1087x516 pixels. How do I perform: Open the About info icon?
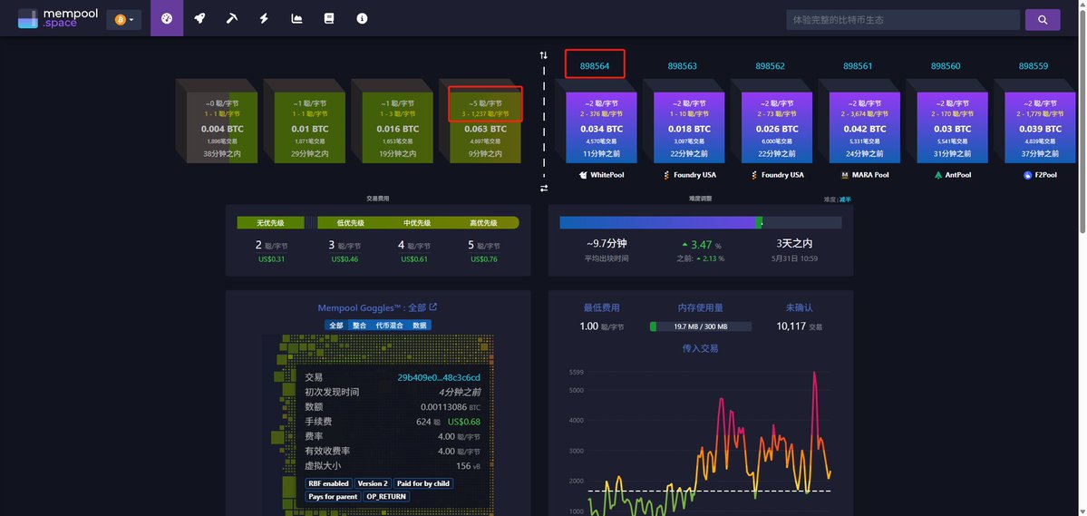(x=362, y=19)
